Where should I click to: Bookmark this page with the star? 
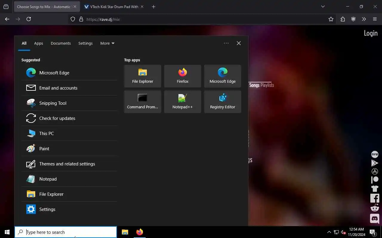(331, 19)
